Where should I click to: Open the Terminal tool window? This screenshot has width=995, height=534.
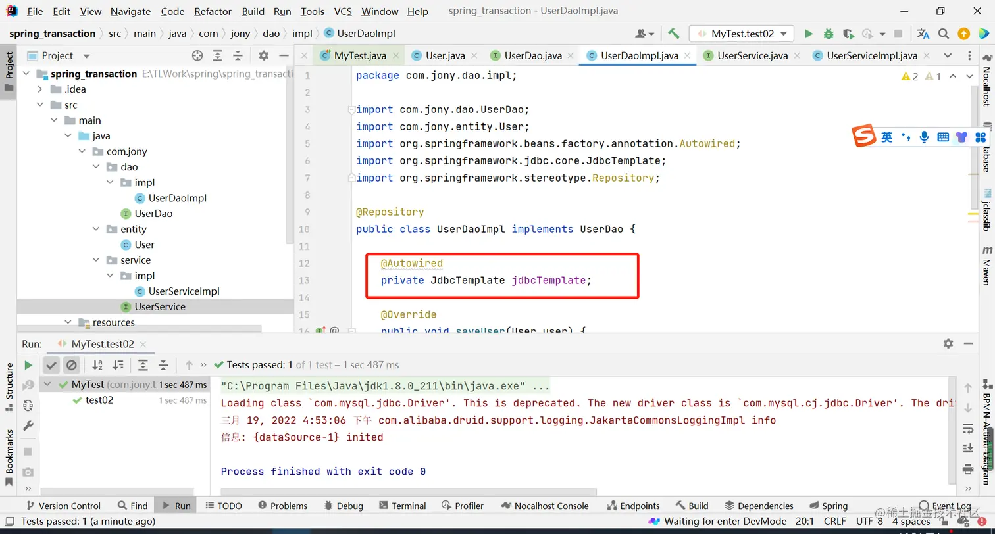click(402, 506)
